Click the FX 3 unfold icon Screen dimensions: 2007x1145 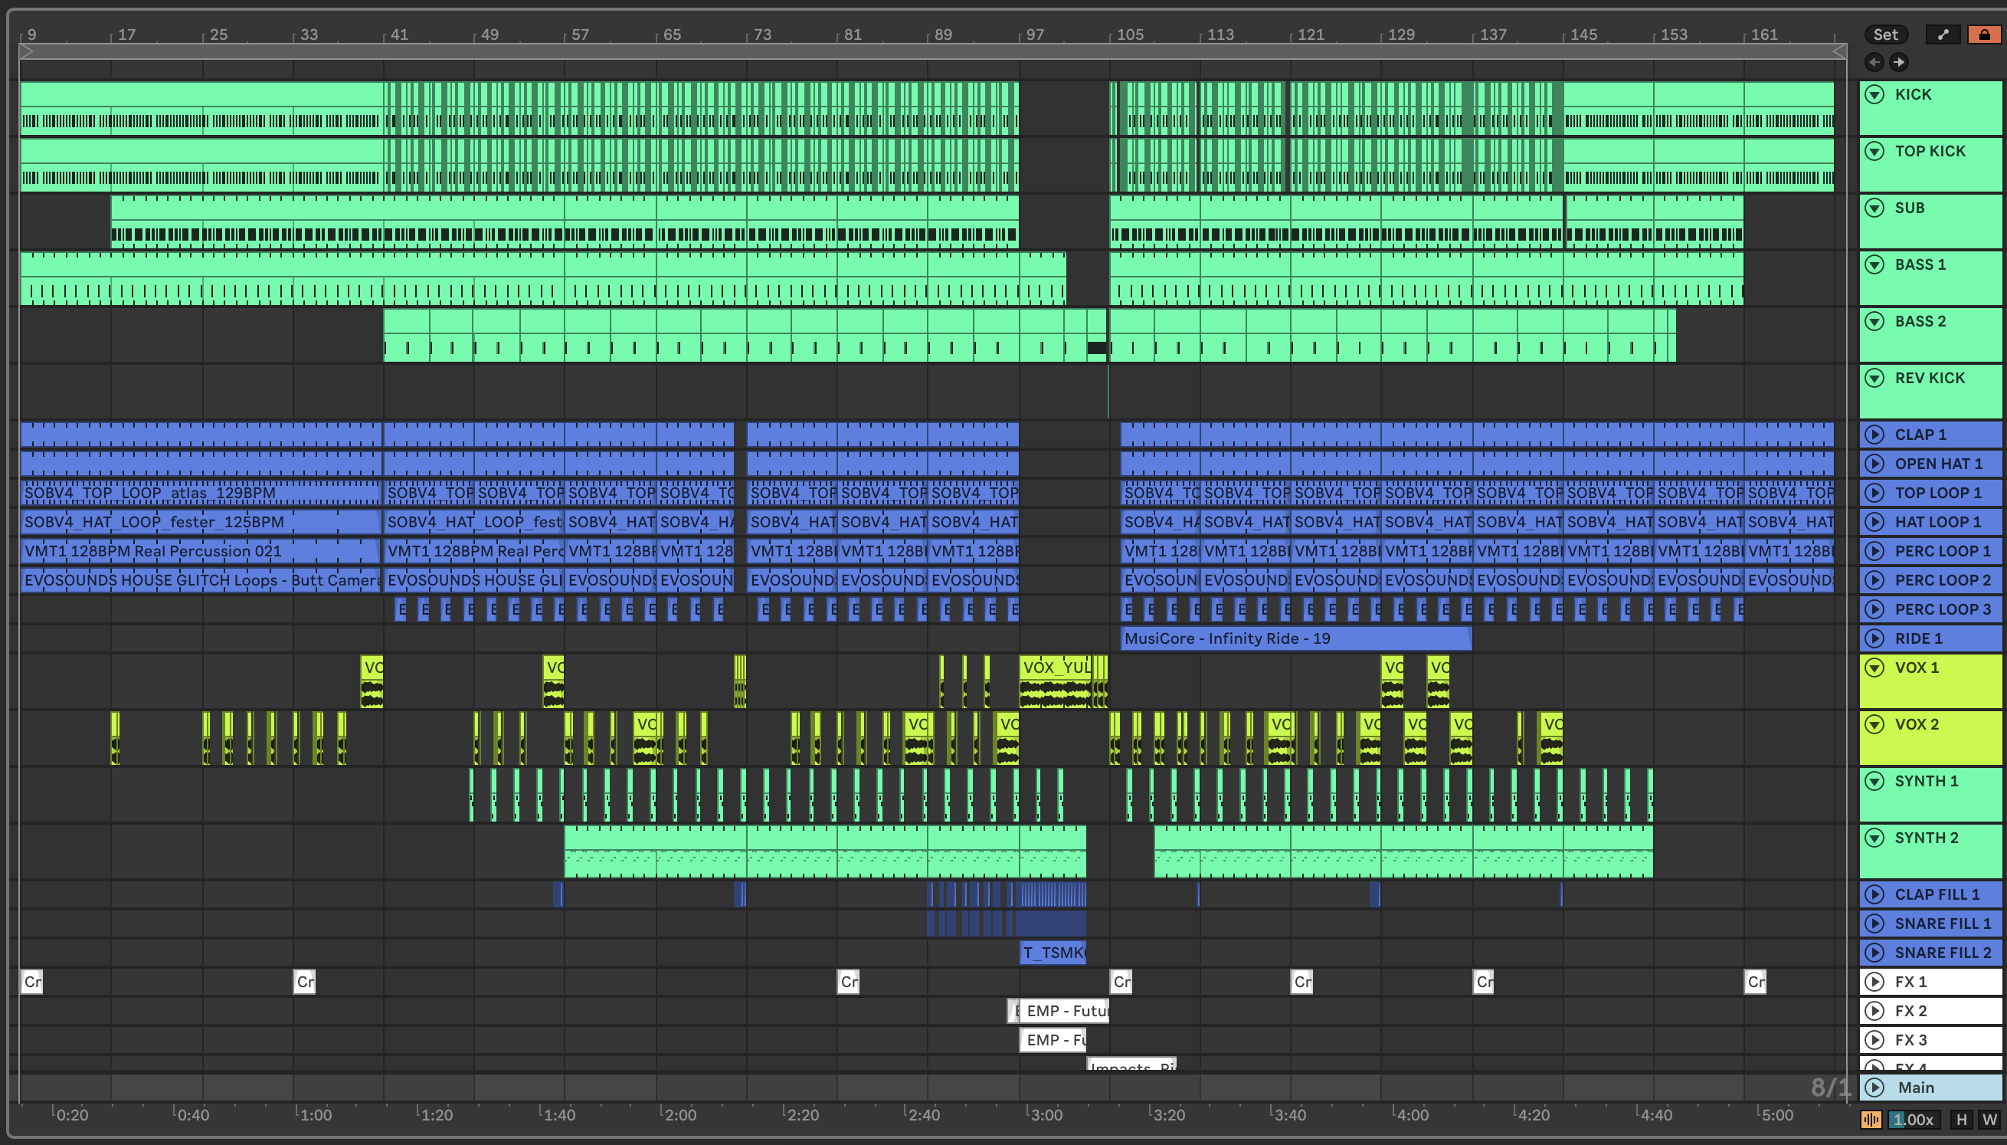(x=1875, y=1040)
